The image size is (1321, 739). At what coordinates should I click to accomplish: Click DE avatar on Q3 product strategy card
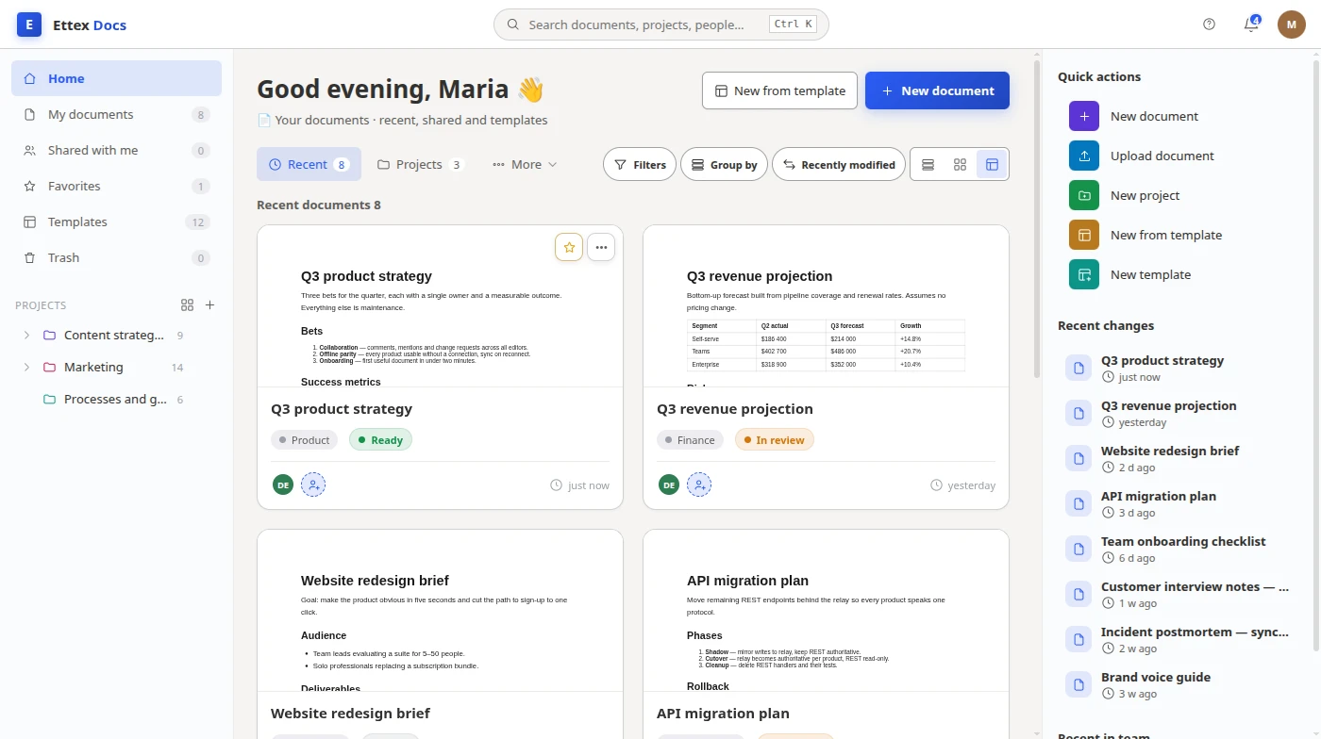(x=283, y=484)
